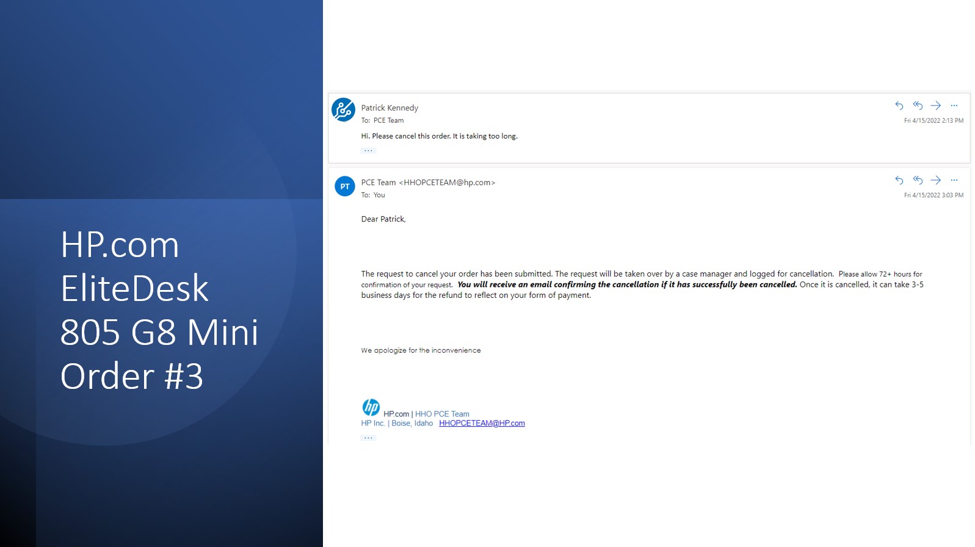Viewport: 975px width, 547px height.
Task: Forward Patrick Kennedy's cancel order message
Action: (x=936, y=106)
